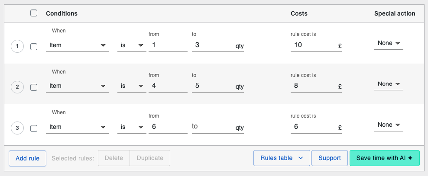The width and height of the screenshot is (428, 176).
Task: Select rule 1 with its checkbox
Action: tap(34, 46)
